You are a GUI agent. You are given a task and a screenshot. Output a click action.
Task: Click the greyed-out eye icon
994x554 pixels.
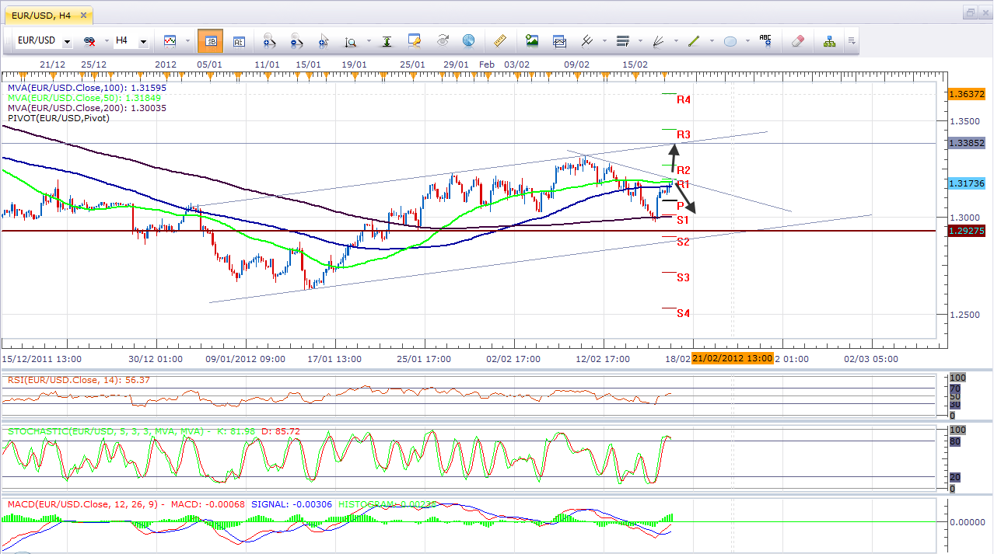[x=443, y=41]
